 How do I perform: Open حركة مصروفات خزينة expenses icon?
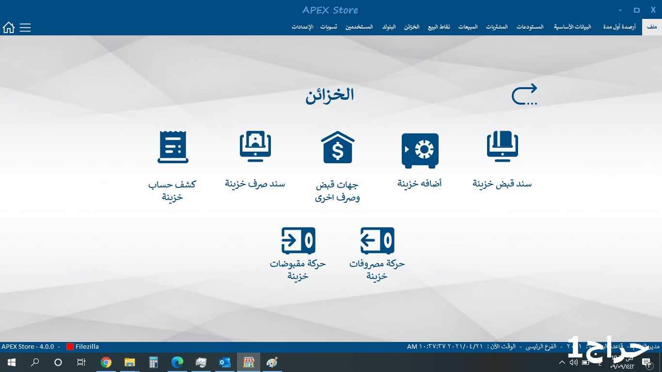tap(377, 241)
